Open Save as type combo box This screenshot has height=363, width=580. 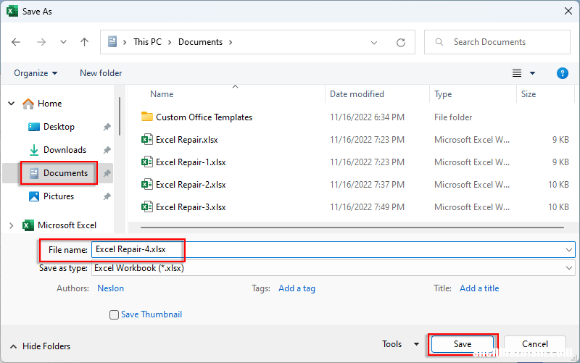[333, 268]
